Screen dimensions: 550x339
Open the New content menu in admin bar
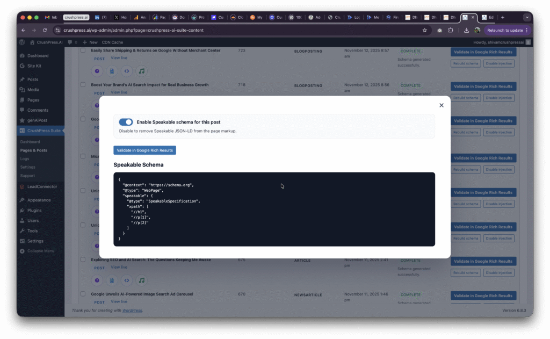(x=90, y=42)
